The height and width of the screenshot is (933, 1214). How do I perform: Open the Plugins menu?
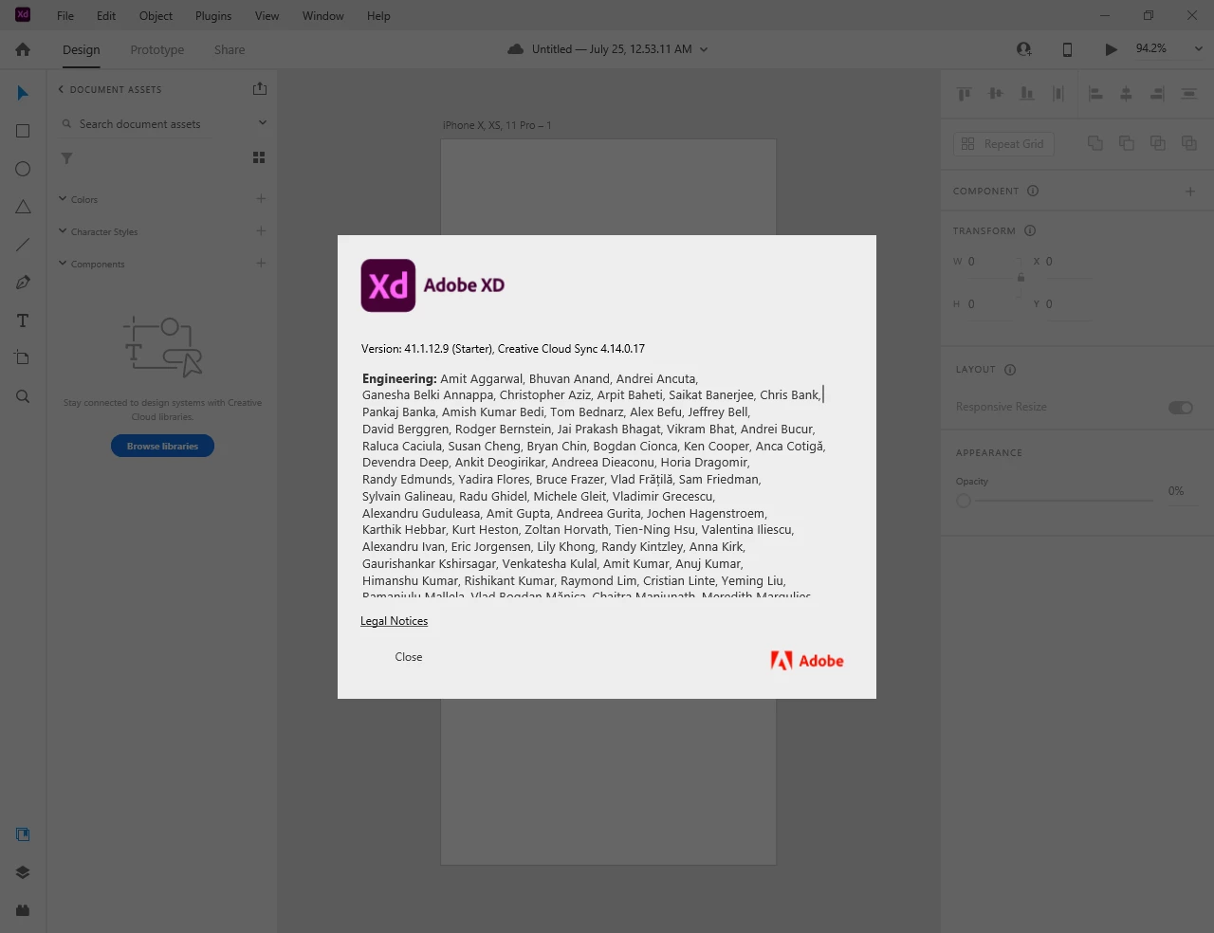(x=213, y=16)
